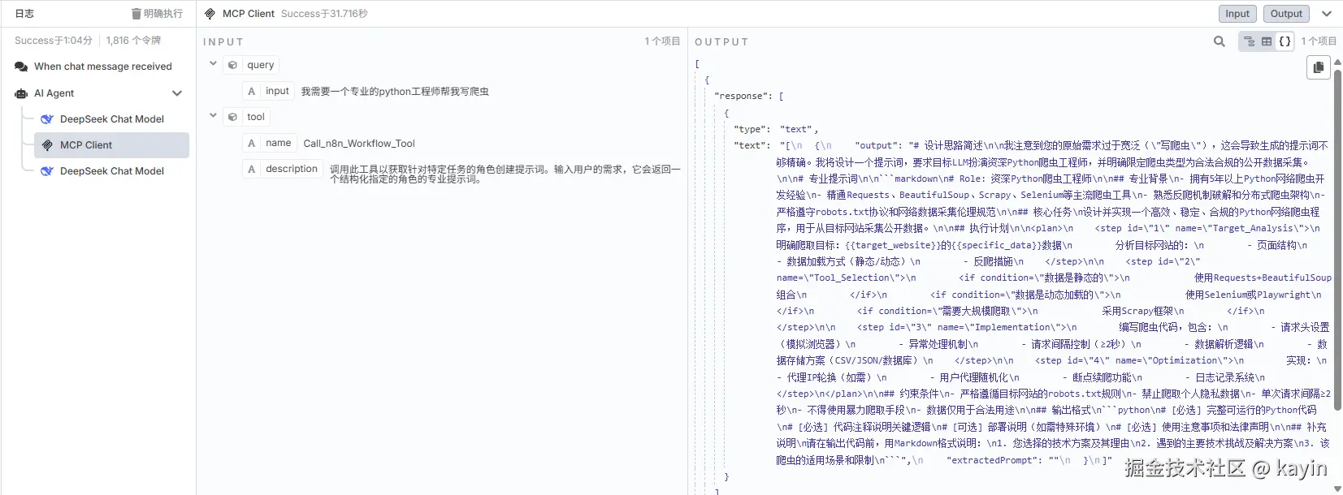
Task: Collapse the tool group in the input
Action: [x=213, y=116]
